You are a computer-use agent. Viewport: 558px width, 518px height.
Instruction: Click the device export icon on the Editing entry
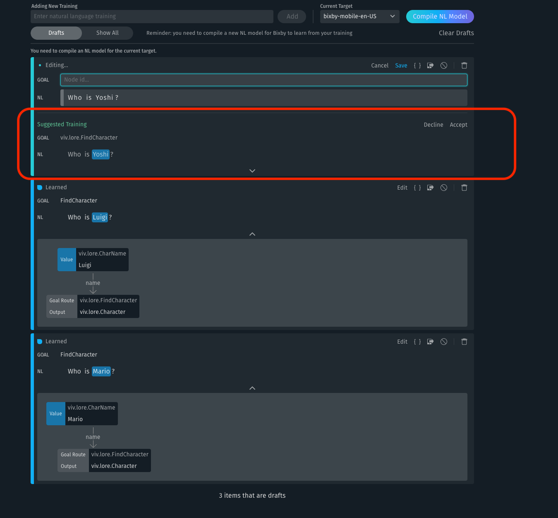click(431, 65)
